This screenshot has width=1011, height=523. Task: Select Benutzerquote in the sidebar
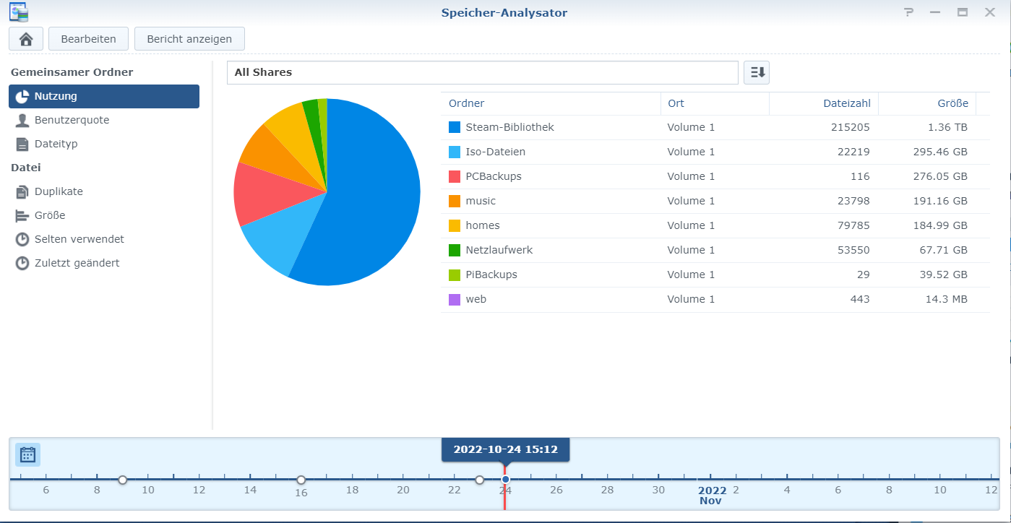pos(72,120)
